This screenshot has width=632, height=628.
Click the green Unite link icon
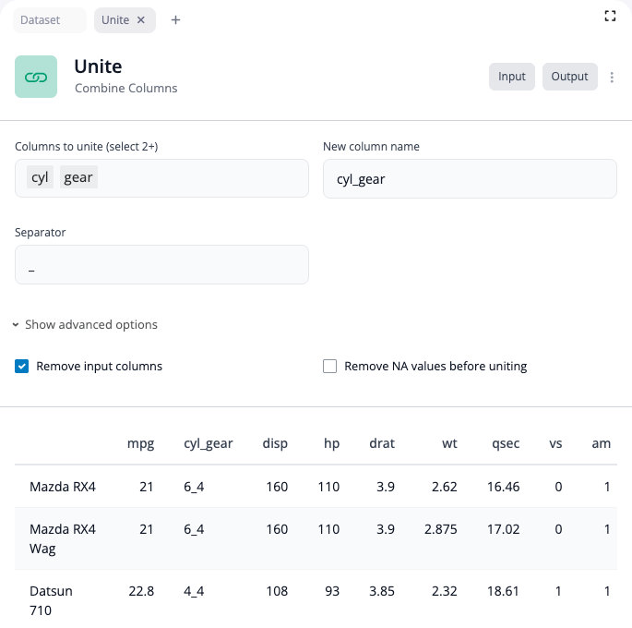pos(36,77)
